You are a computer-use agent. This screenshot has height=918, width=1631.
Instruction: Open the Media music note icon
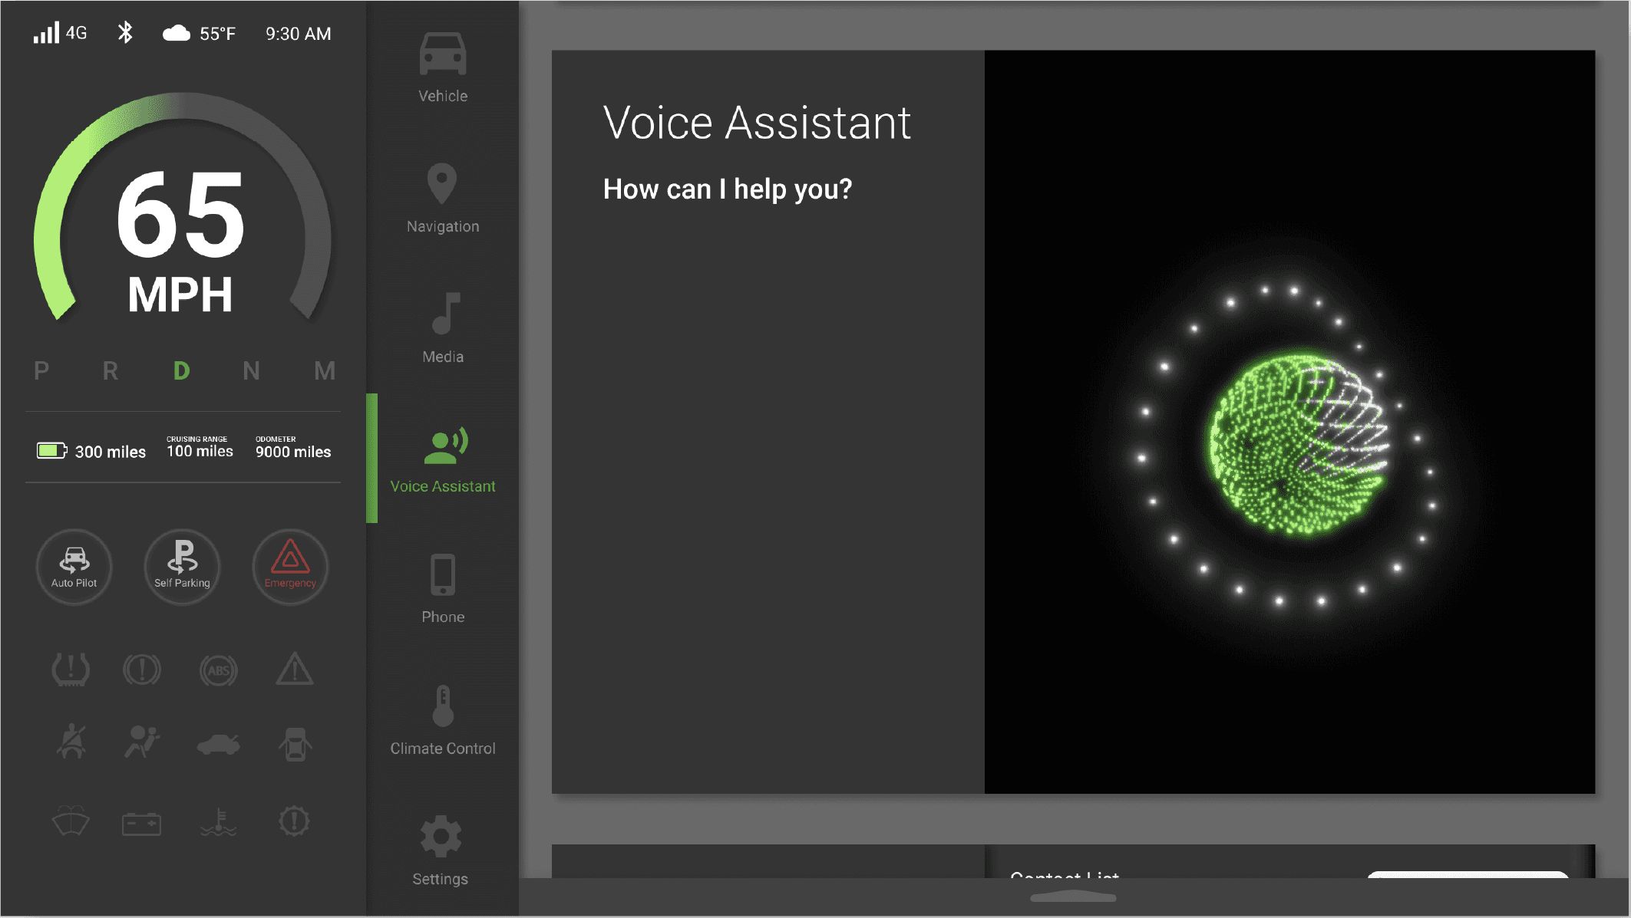(442, 328)
